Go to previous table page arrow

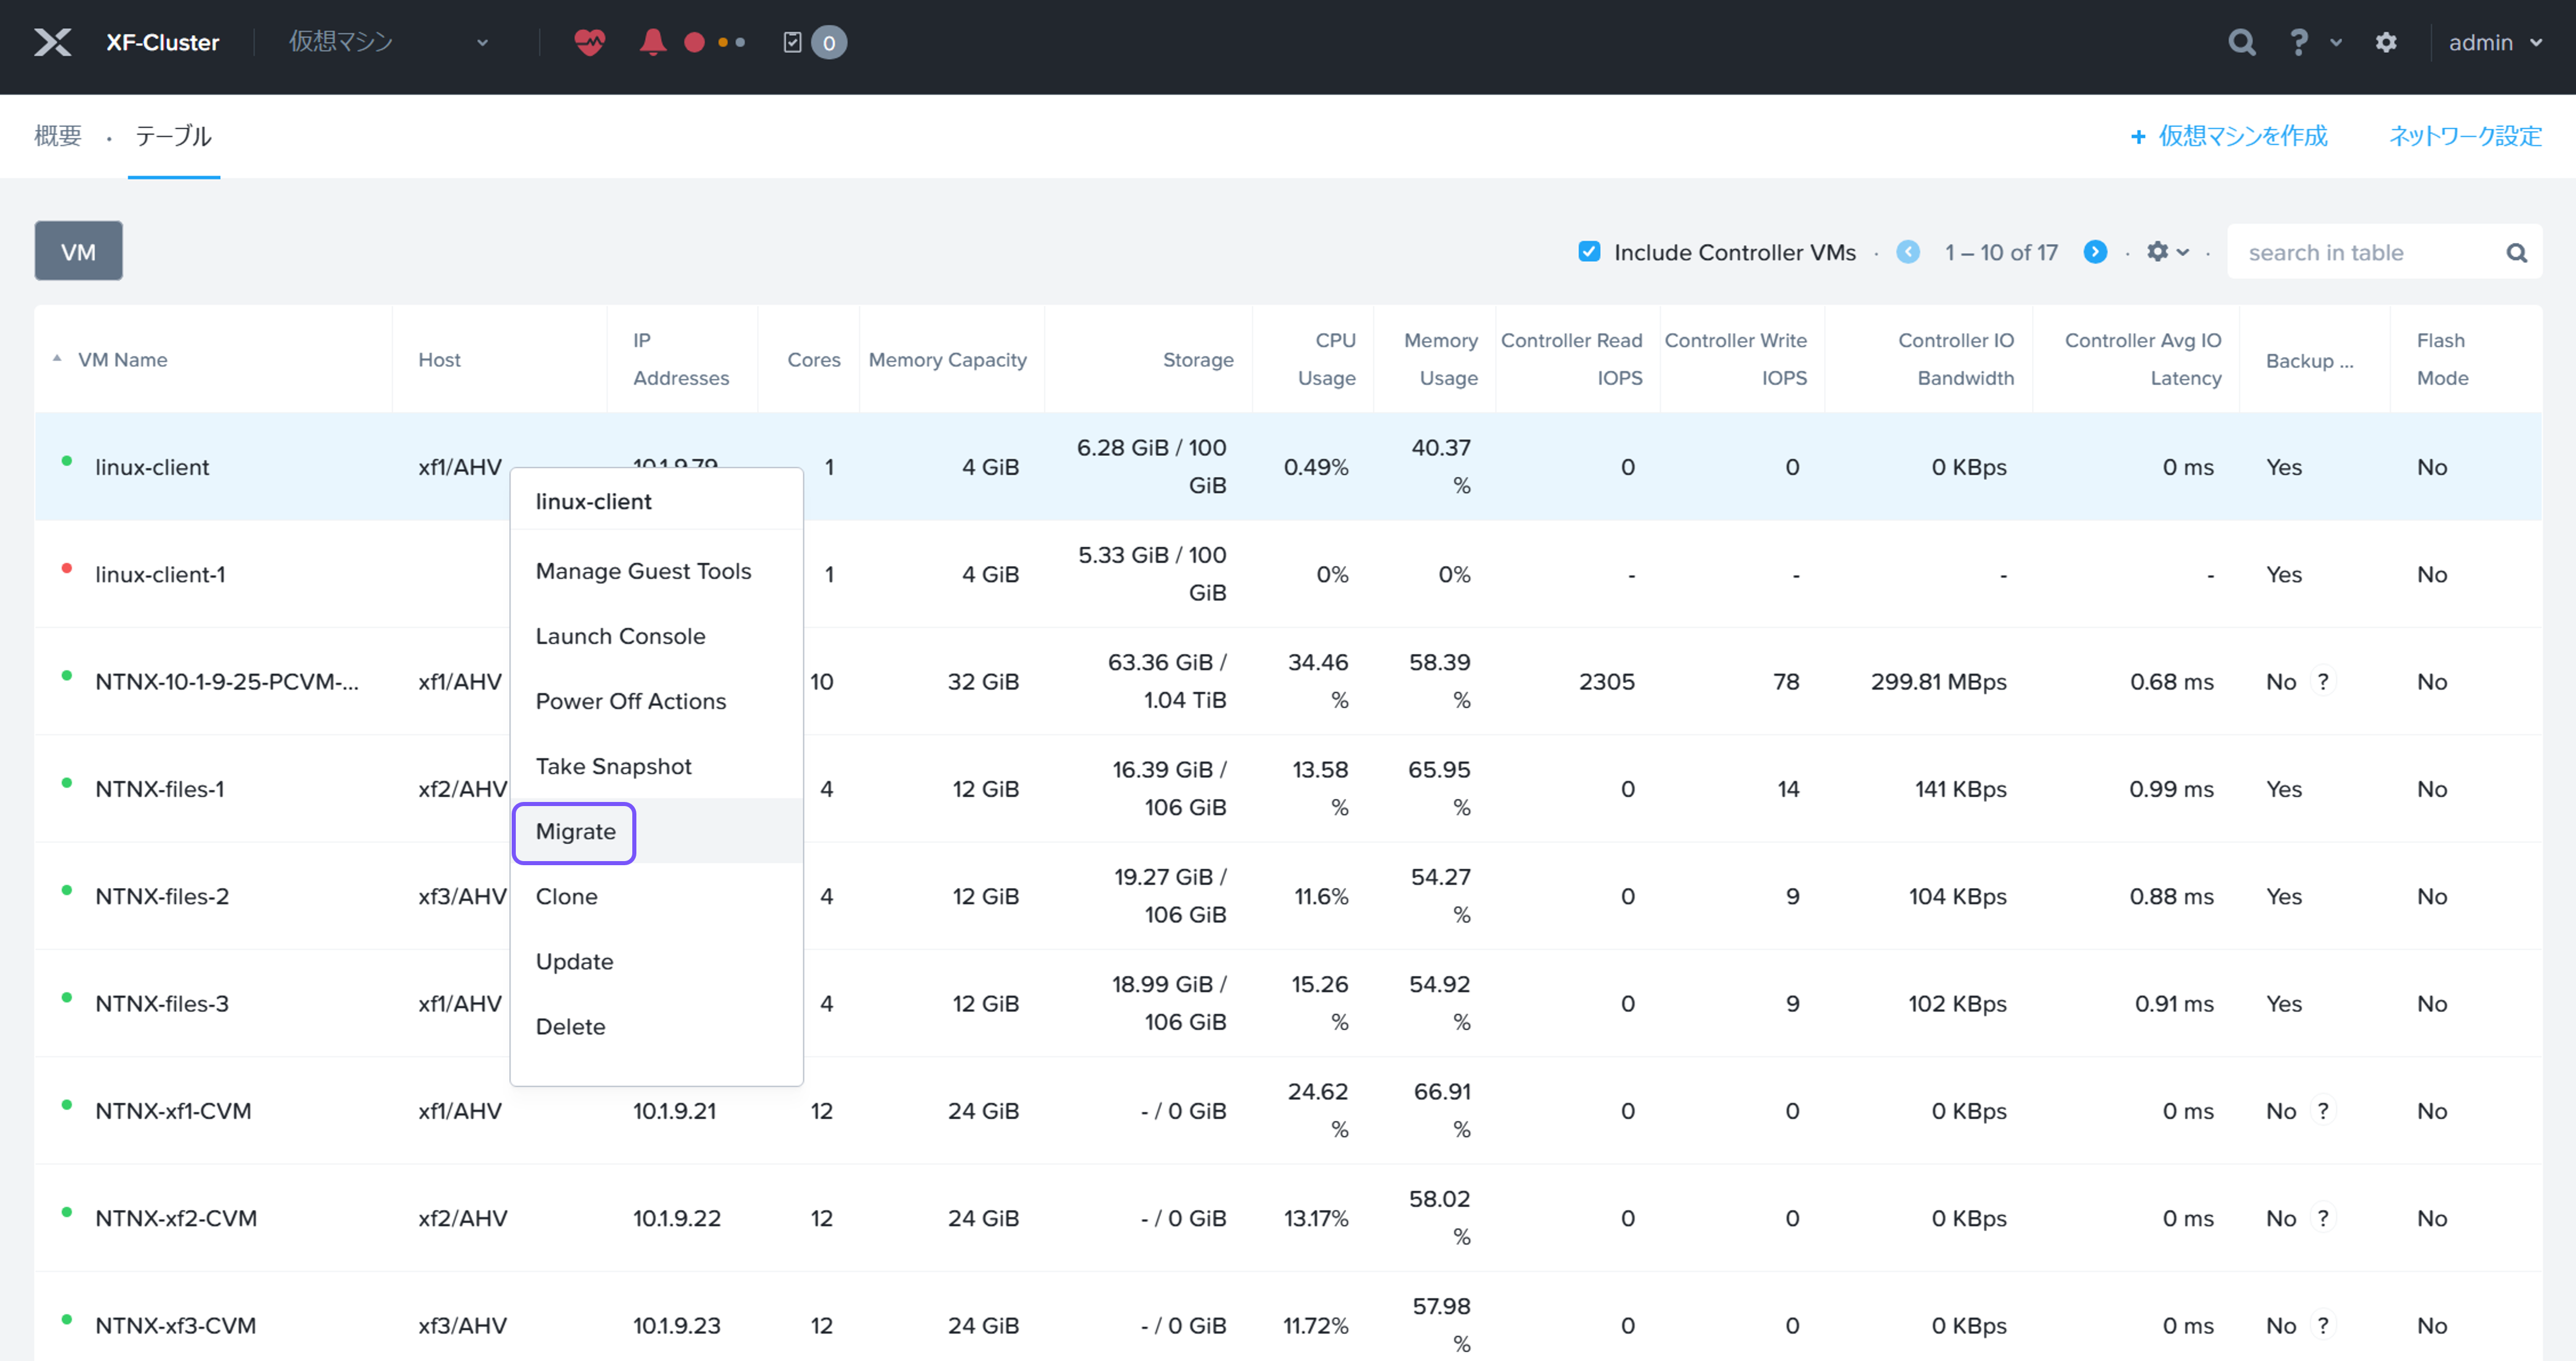1908,252
